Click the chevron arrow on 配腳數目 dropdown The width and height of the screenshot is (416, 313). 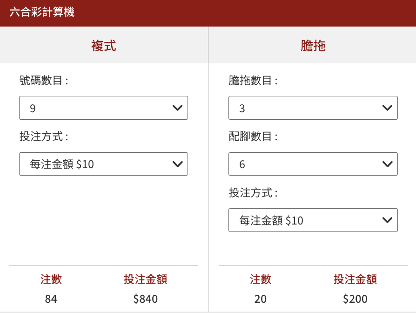coord(387,164)
